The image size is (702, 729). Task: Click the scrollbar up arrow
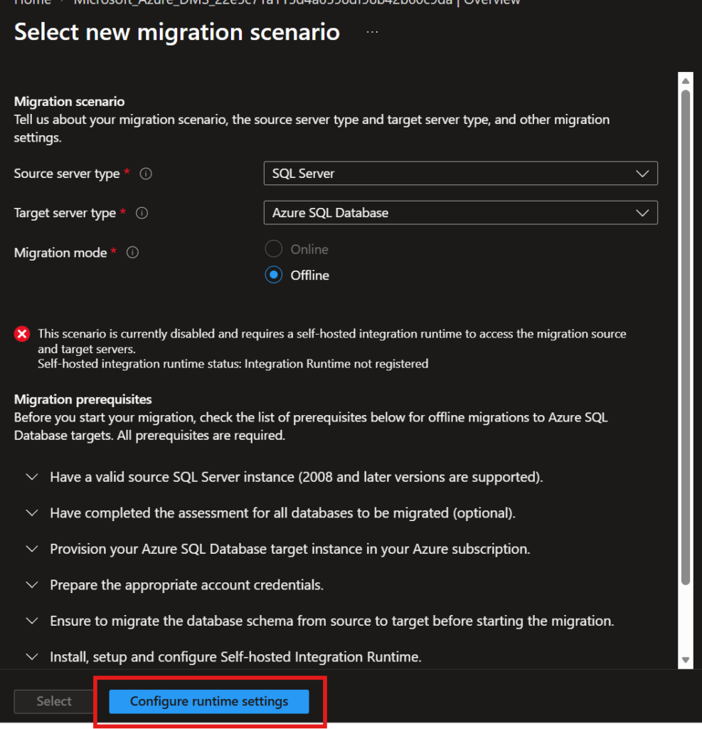pos(685,79)
